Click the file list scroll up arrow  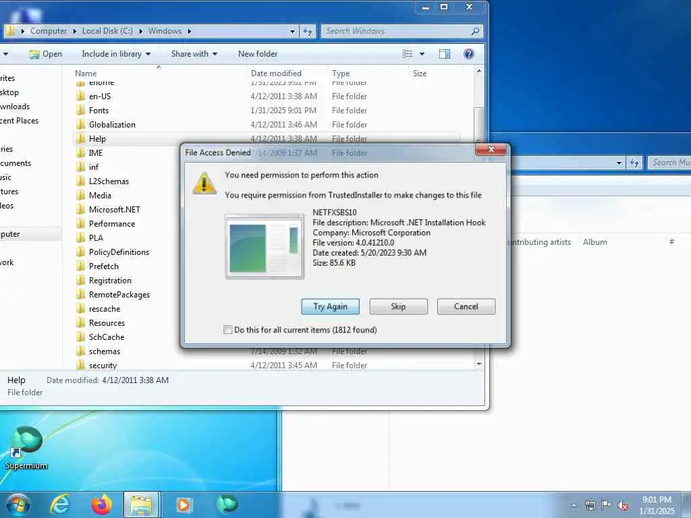tap(479, 71)
